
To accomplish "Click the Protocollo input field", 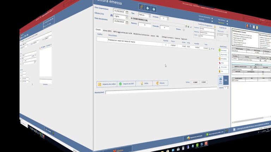I will tap(164, 27).
